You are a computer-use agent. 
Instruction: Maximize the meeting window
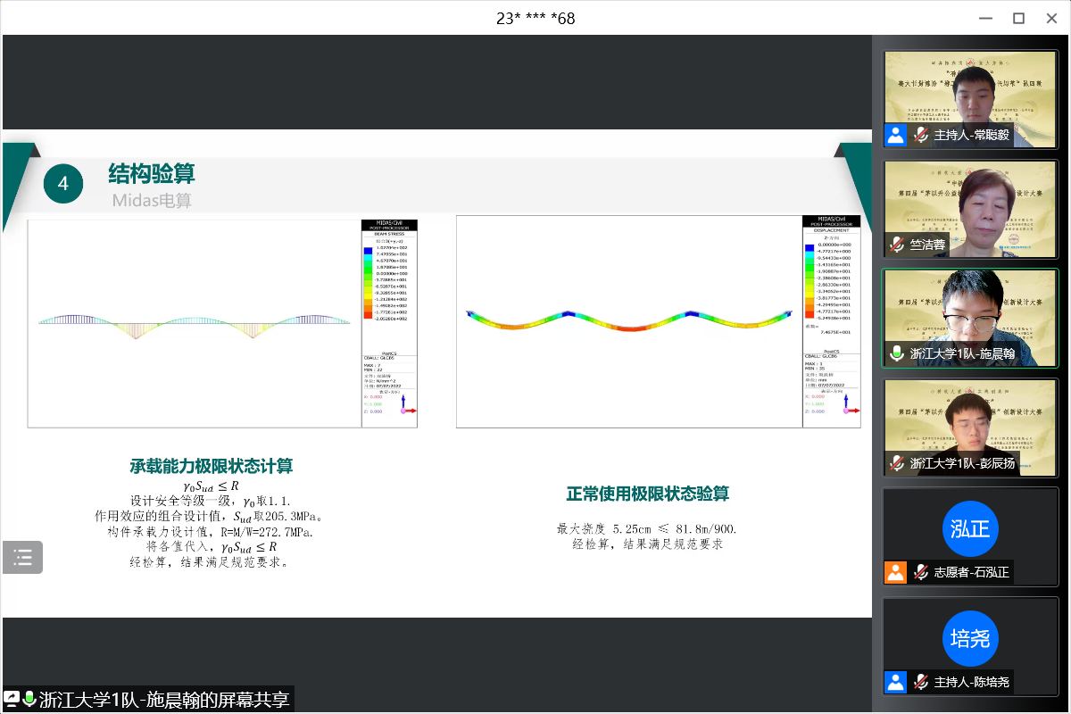point(1018,18)
